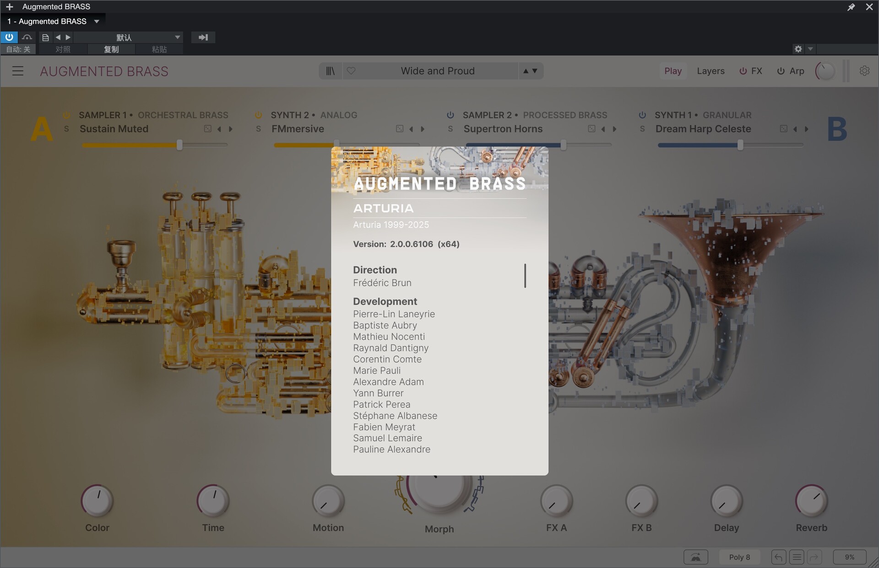Click the 9% CPU meter
879x568 pixels.
click(x=850, y=557)
